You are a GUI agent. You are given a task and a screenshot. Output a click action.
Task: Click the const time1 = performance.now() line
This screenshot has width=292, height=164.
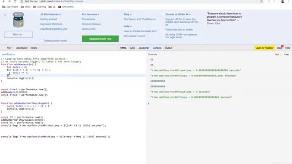[24, 89]
